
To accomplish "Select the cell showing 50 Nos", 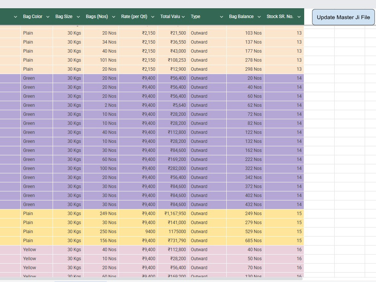I will click(245, 259).
